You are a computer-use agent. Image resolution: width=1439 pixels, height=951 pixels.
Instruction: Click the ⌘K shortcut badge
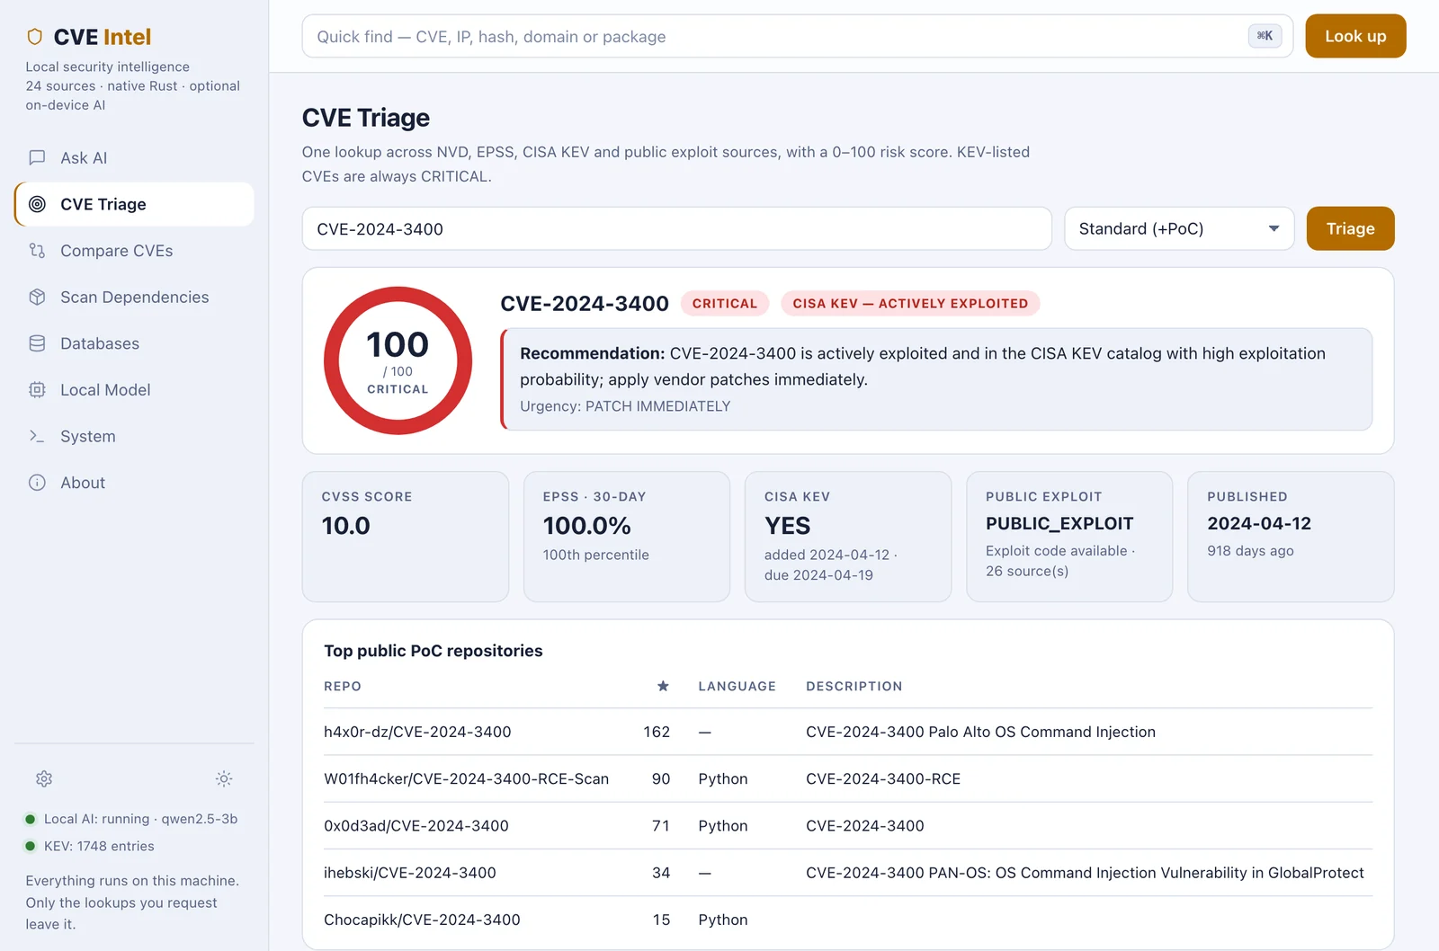[x=1265, y=36]
